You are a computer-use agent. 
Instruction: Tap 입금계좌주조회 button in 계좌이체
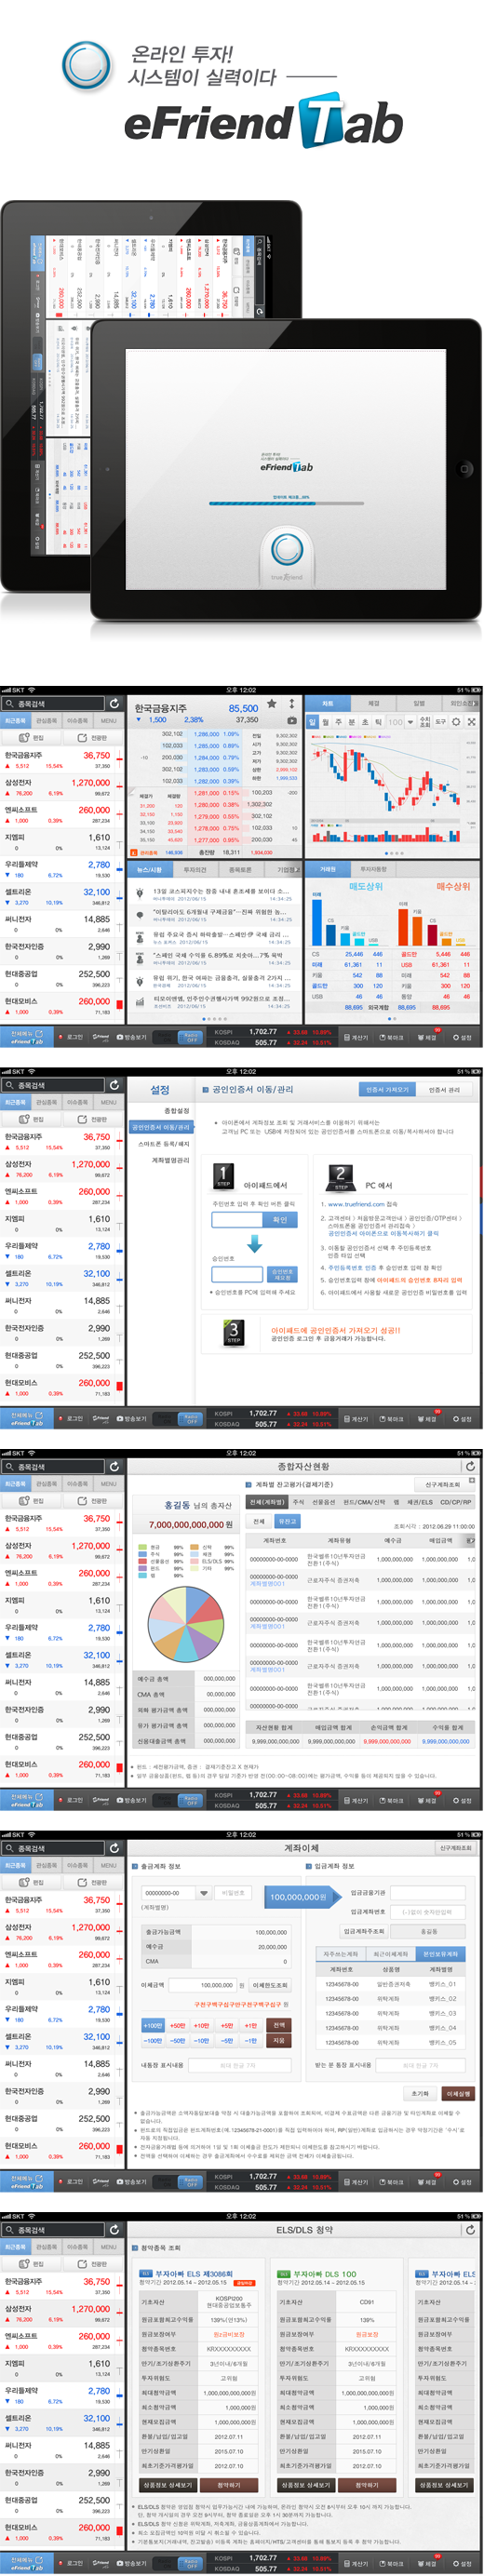pos(364,1931)
